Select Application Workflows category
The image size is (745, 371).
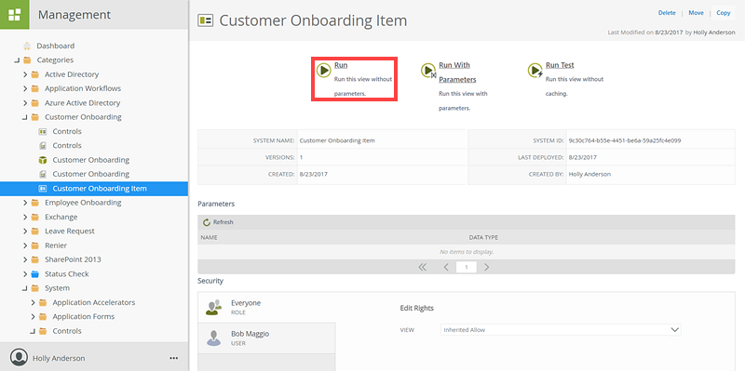[x=83, y=88]
